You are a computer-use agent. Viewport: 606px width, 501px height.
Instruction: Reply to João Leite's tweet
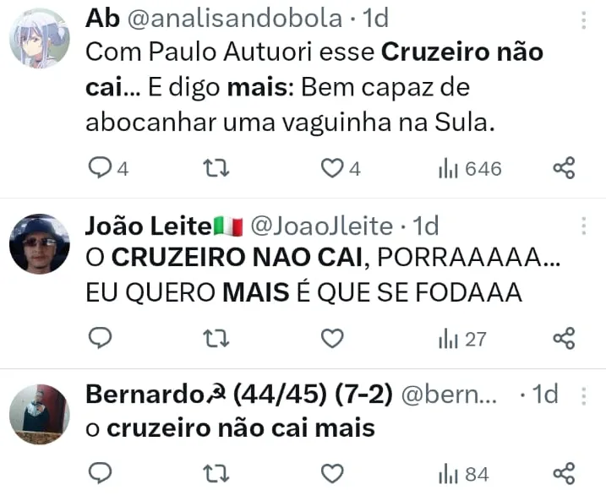[x=101, y=339]
